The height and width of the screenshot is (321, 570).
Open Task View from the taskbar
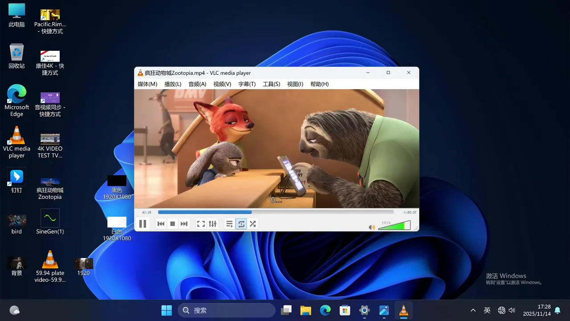pos(286,310)
